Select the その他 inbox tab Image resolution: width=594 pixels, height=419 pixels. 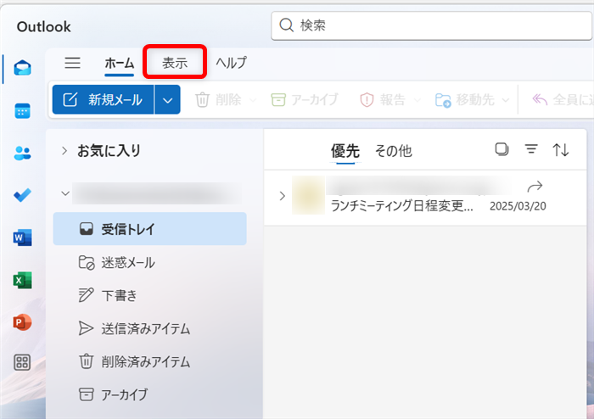pyautogui.click(x=393, y=151)
